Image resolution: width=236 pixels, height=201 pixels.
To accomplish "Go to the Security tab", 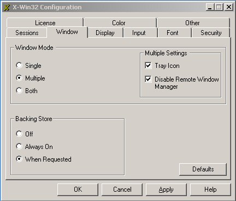I will click(211, 33).
